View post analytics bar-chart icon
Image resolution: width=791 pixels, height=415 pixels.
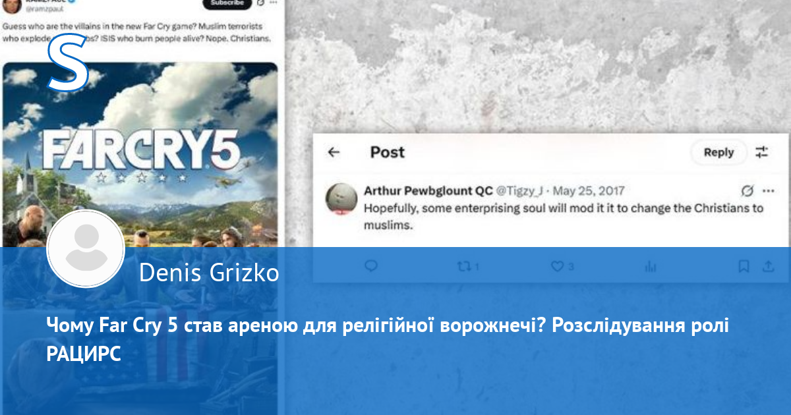pos(651,266)
